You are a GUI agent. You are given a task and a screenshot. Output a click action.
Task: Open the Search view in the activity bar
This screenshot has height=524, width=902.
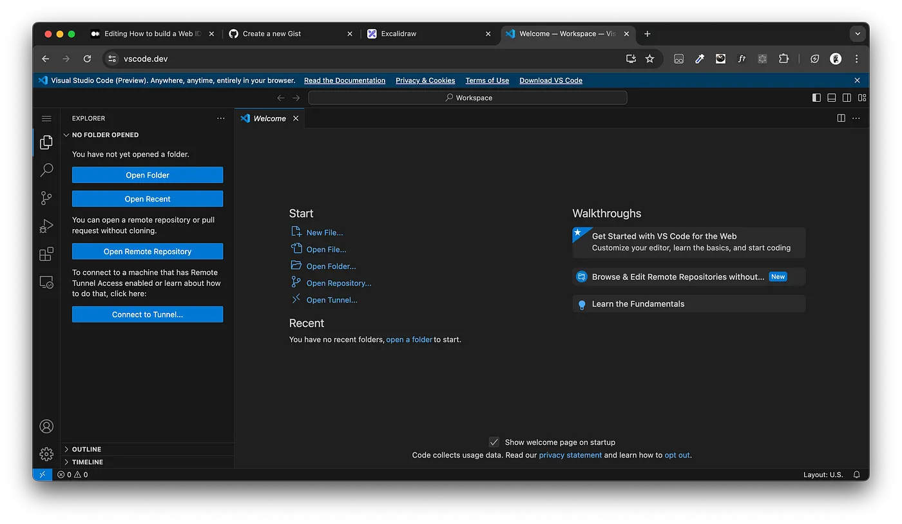[46, 170]
